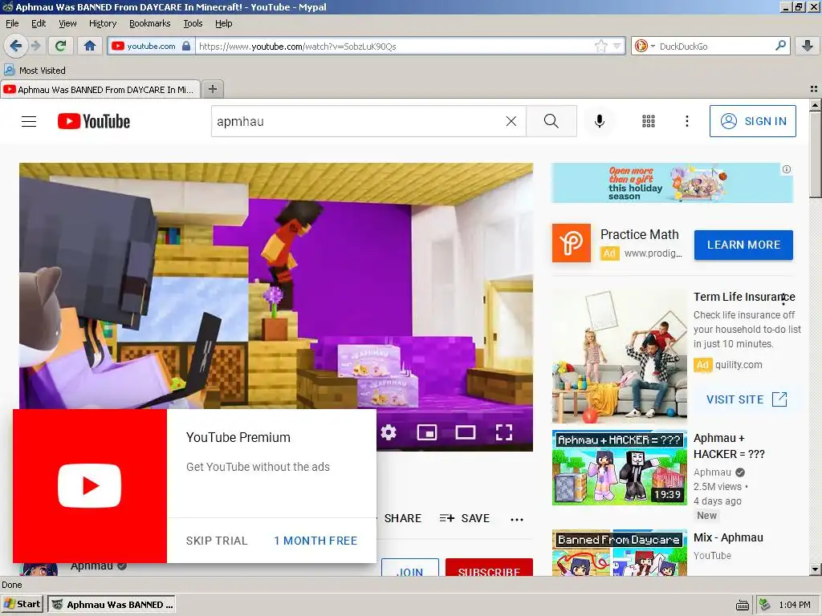Image resolution: width=822 pixels, height=616 pixels.
Task: Click the SHARE button below the video
Action: (402, 518)
